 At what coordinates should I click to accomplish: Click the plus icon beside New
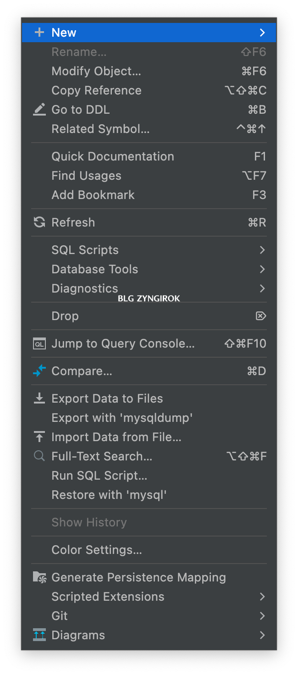(x=39, y=33)
